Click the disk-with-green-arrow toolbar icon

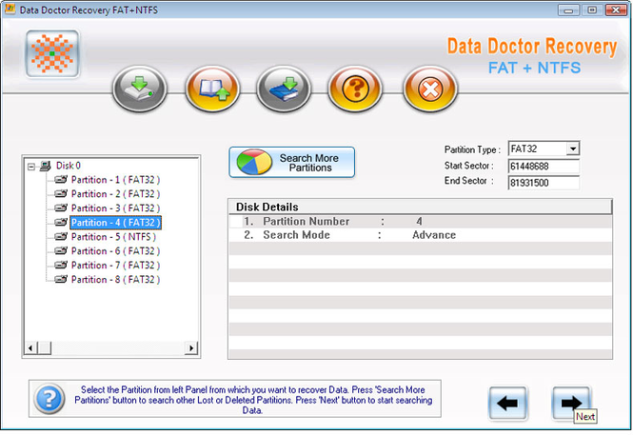(x=140, y=89)
